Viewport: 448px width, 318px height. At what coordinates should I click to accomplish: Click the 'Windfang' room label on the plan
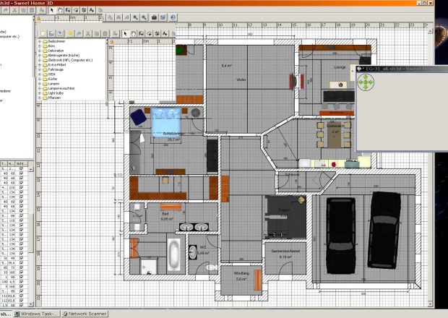click(x=241, y=273)
